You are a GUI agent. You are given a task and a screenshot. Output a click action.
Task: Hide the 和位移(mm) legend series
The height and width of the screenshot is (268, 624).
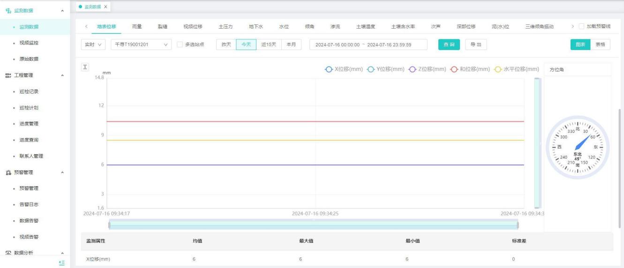click(470, 69)
